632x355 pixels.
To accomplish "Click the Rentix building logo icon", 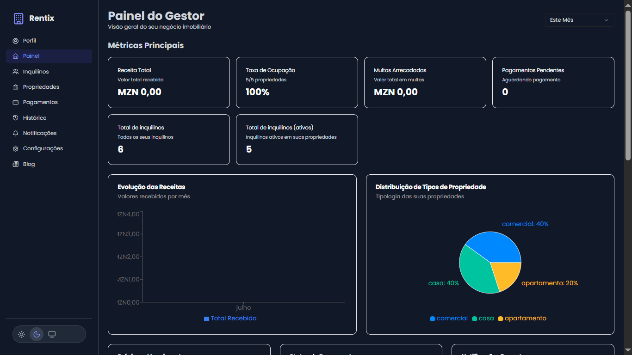I will (19, 18).
